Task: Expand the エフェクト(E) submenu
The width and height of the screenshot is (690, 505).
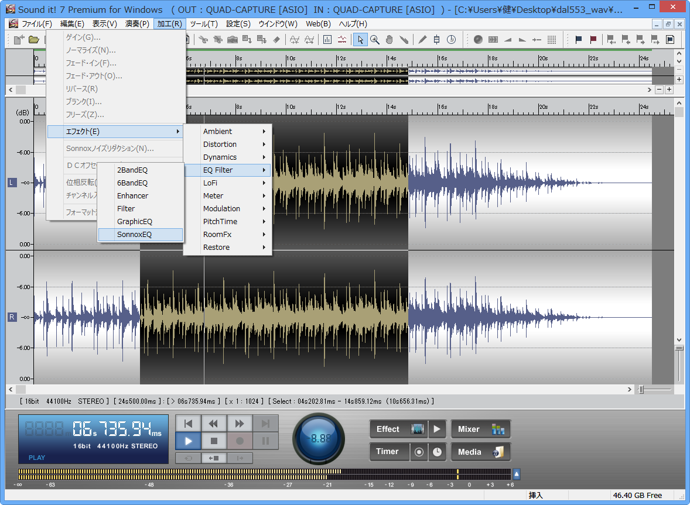Action: [x=115, y=132]
